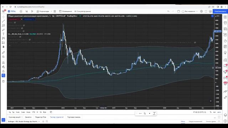The width and height of the screenshot is (228, 128).
Task: Toggle the % percent scale
Action: coord(211,112)
